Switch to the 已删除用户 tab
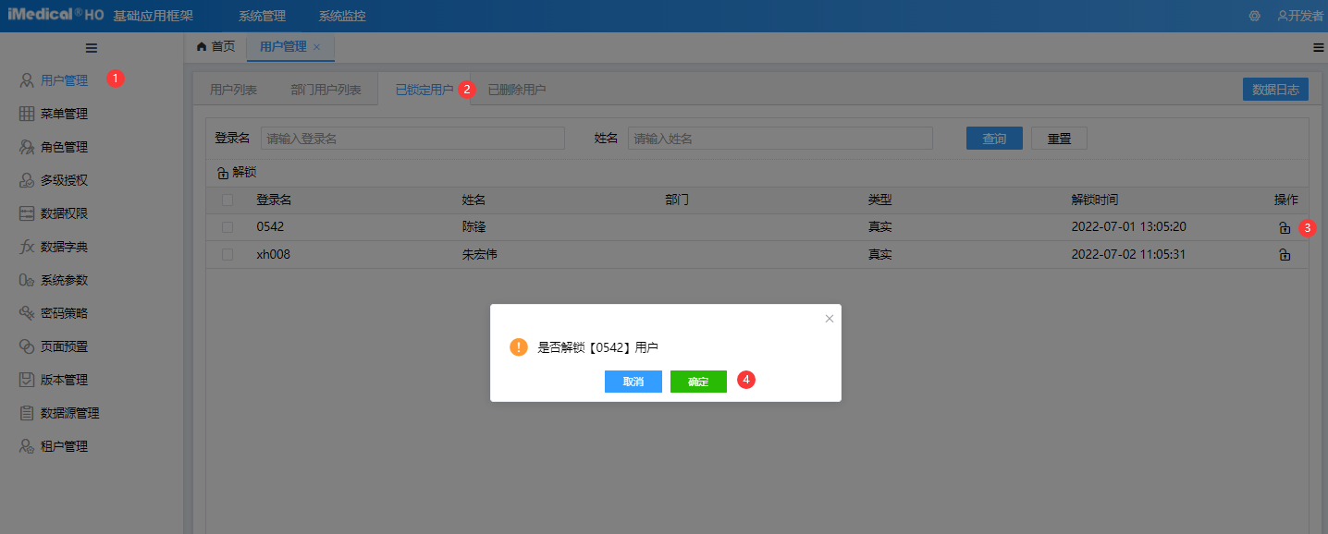This screenshot has width=1328, height=534. coord(515,88)
